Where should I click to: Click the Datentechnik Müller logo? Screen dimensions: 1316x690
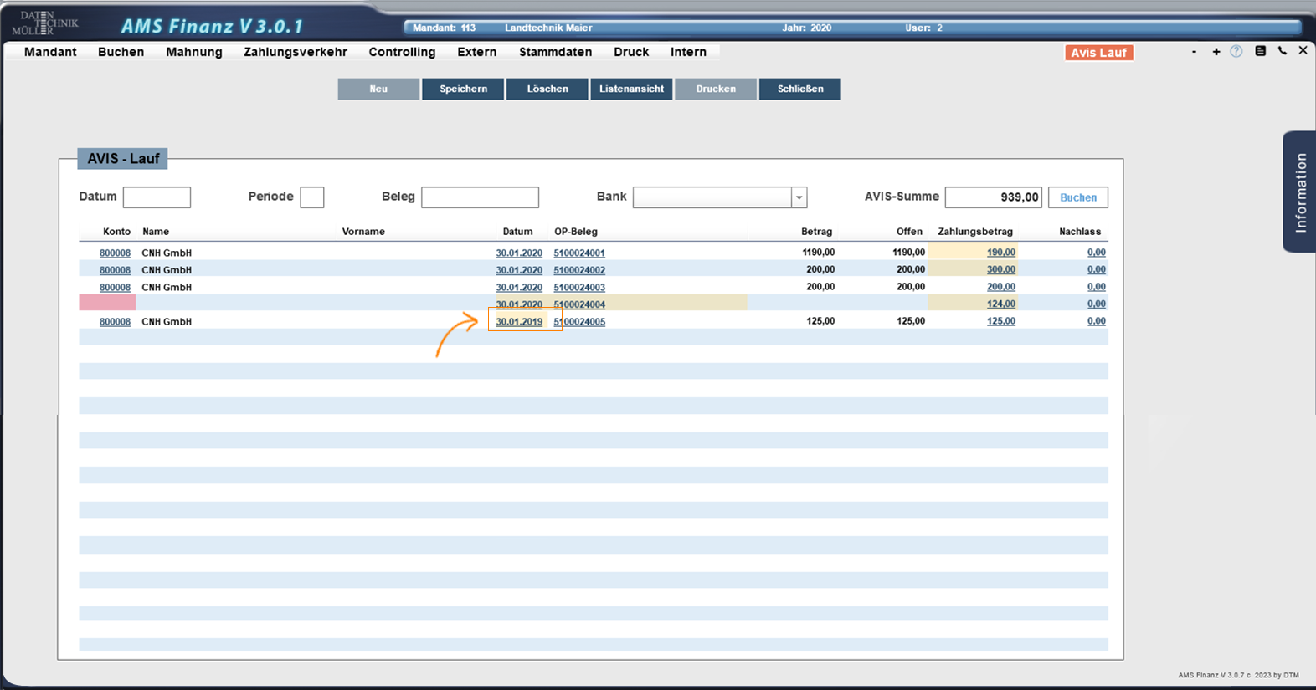tap(44, 23)
